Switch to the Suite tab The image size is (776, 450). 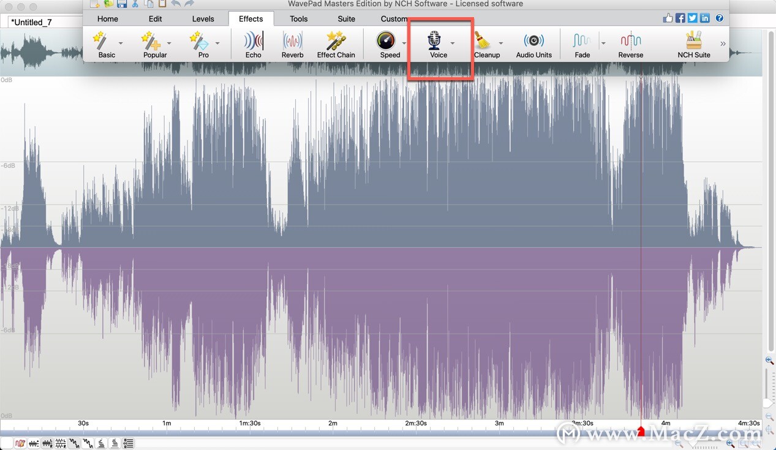coord(347,19)
